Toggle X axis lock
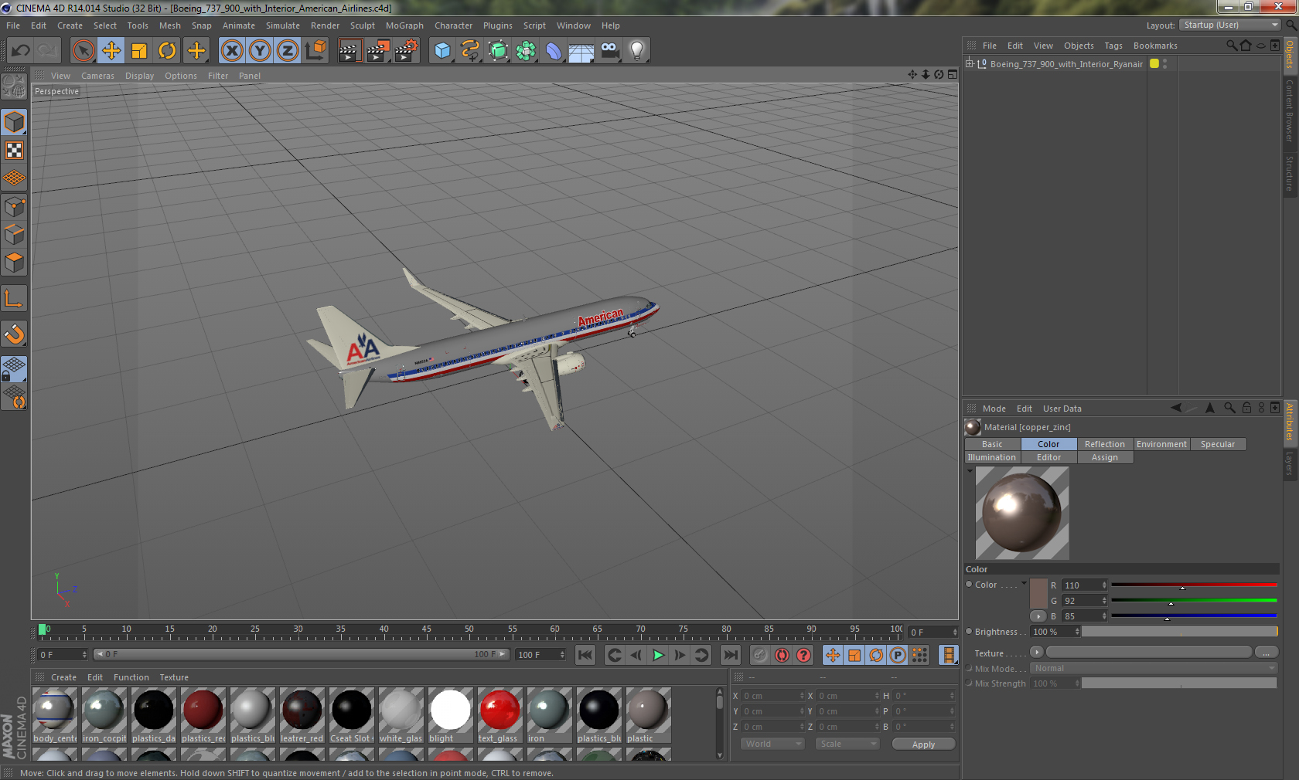Screen dimensions: 1299x780 pyautogui.click(x=231, y=51)
